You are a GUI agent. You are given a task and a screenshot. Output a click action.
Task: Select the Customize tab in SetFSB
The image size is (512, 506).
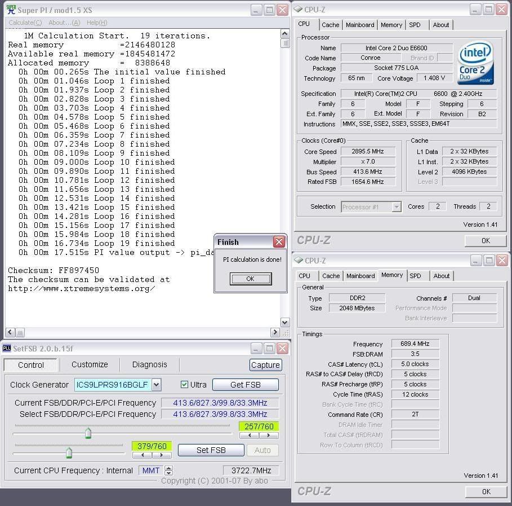[90, 364]
